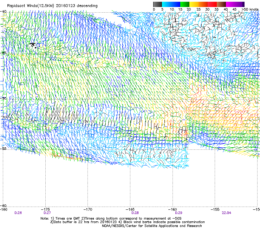Click the legend label '25'
The height and width of the screenshot is (228, 260).
pyautogui.click(x=199, y=9)
